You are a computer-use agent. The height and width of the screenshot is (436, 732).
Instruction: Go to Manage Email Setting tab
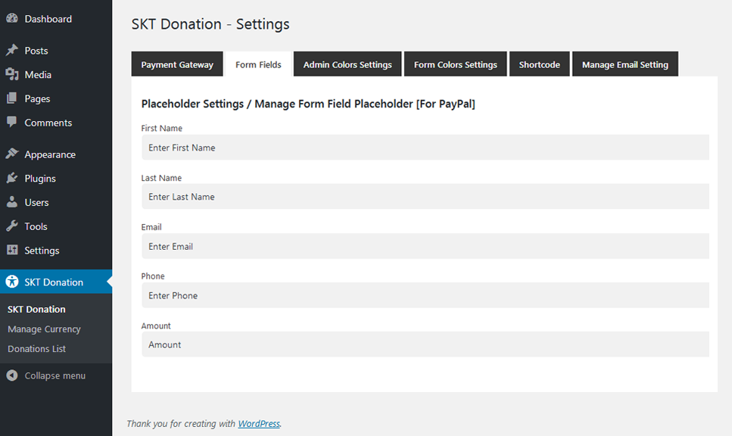point(625,64)
